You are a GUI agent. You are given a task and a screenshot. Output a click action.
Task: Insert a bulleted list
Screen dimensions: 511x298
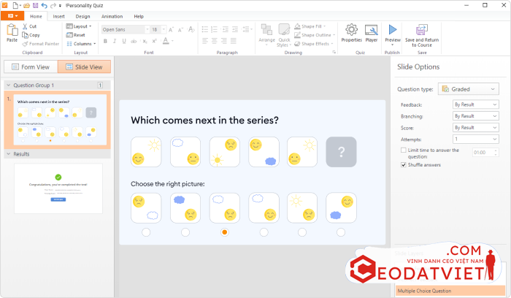tap(204, 30)
